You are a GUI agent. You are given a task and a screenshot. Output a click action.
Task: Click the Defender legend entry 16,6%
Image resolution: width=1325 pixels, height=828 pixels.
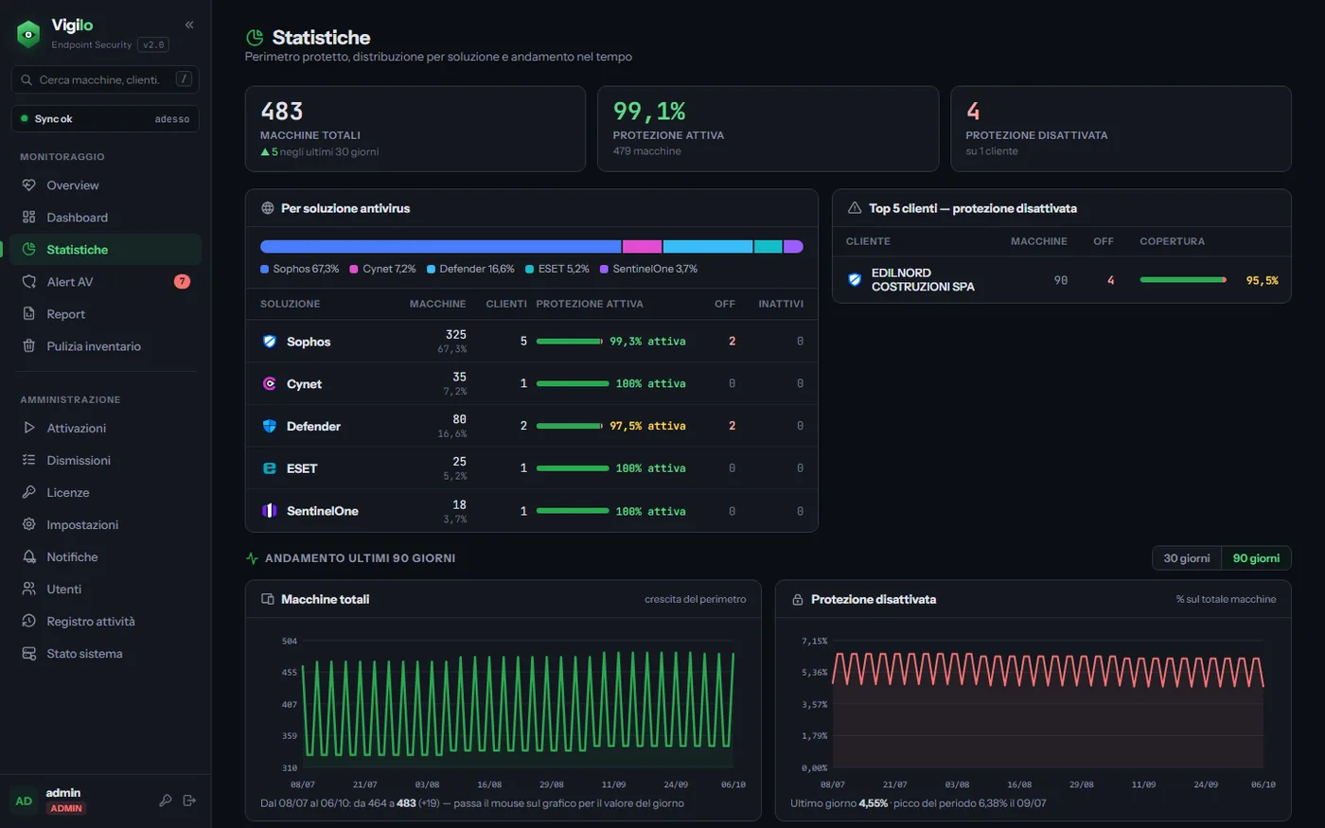pos(470,269)
